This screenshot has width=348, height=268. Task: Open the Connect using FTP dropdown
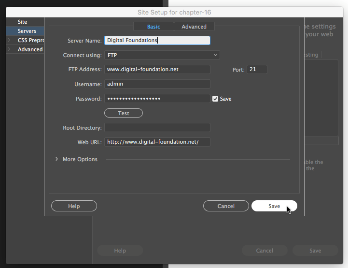point(162,55)
